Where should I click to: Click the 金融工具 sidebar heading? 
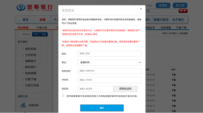click(23, 96)
